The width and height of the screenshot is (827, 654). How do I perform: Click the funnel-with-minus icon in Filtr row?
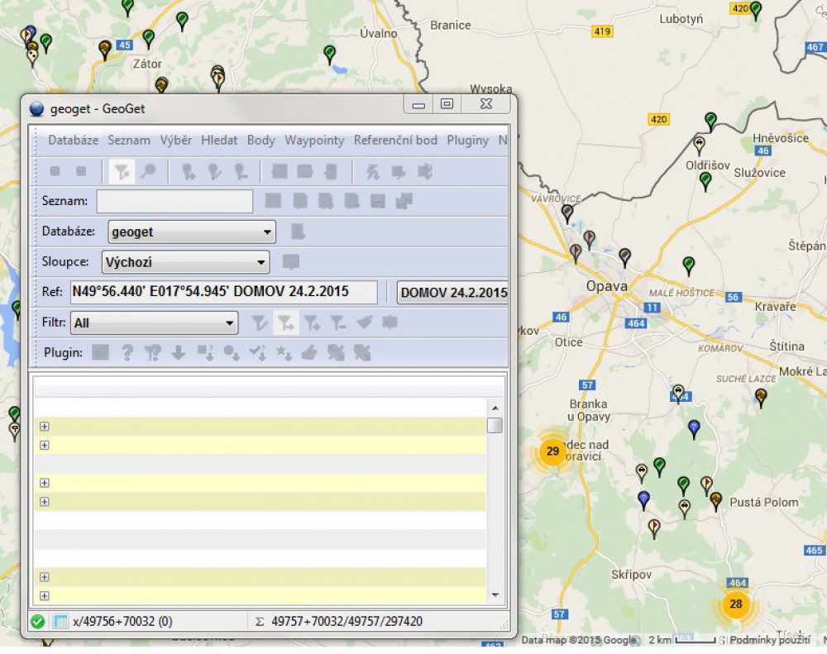pos(338,322)
